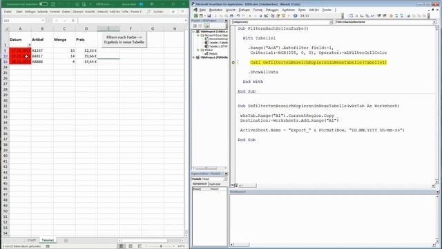Open the Start ribbon tab in Excel

[19, 12]
